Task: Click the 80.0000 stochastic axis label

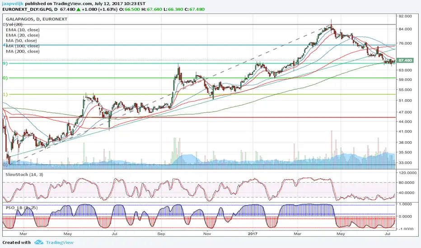Action: click(407, 183)
